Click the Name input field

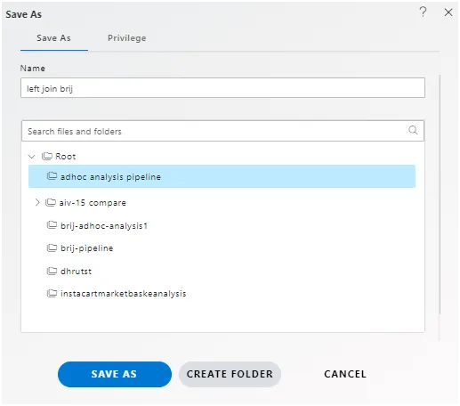[x=222, y=88]
